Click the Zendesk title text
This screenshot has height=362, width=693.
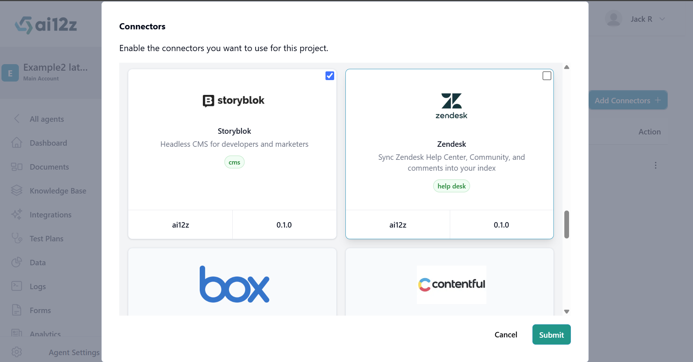[x=451, y=144]
